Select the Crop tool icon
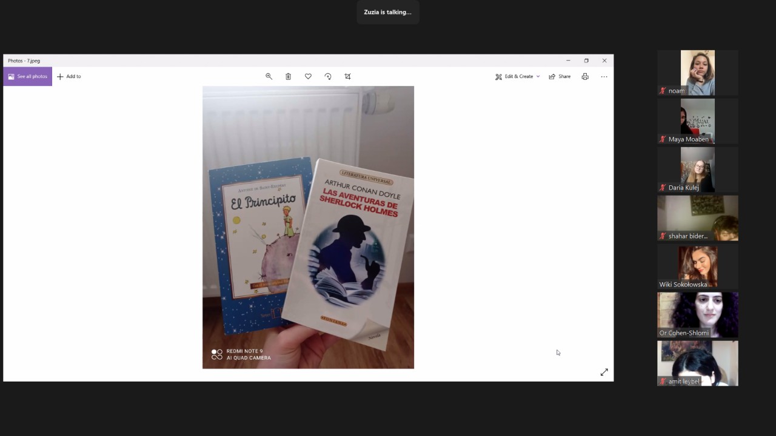776x436 pixels. tap(347, 76)
